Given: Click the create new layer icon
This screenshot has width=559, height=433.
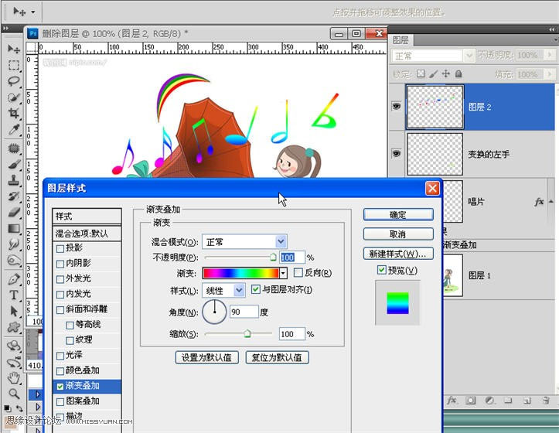Looking at the screenshot, I should click(x=527, y=401).
